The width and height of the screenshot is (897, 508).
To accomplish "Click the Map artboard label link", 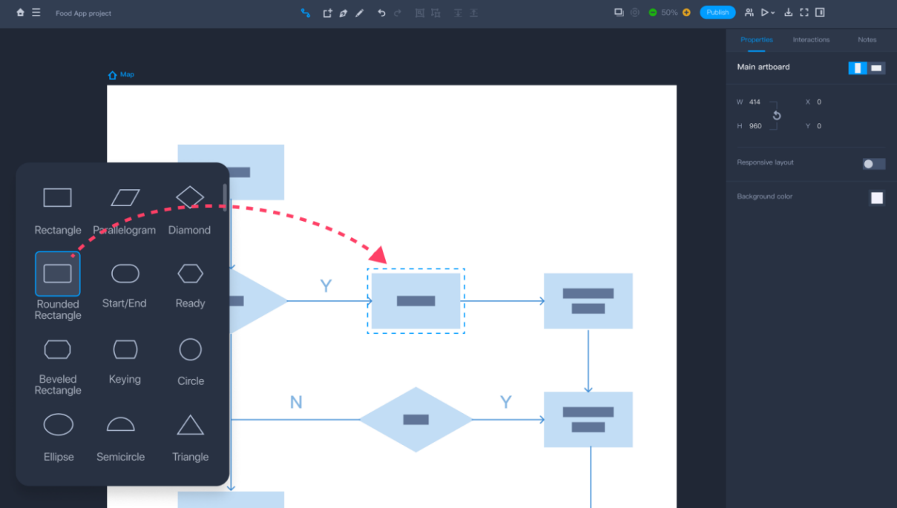I will coord(127,75).
